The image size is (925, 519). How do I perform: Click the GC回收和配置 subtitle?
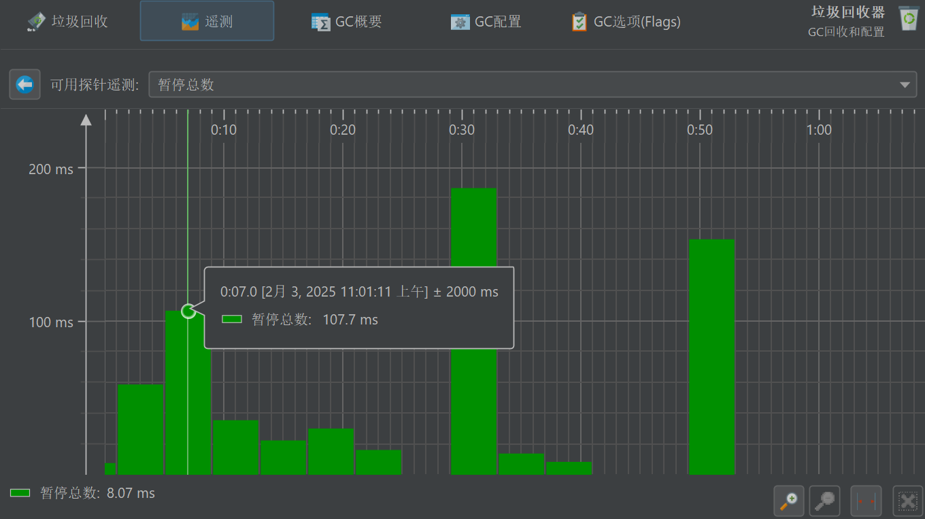[x=846, y=32]
